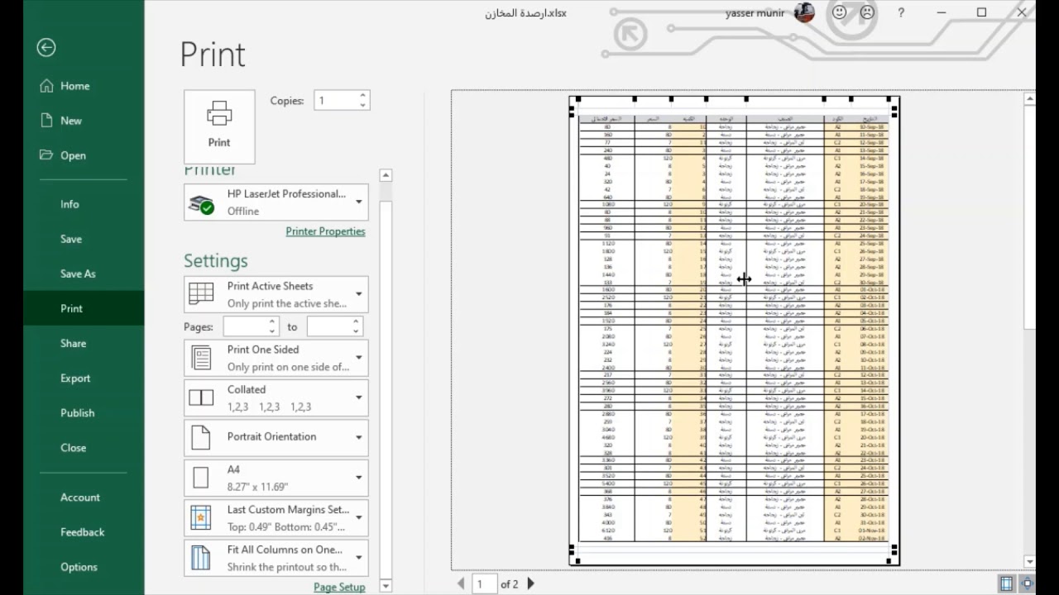Open the A4 paper size dropdown

(x=276, y=478)
